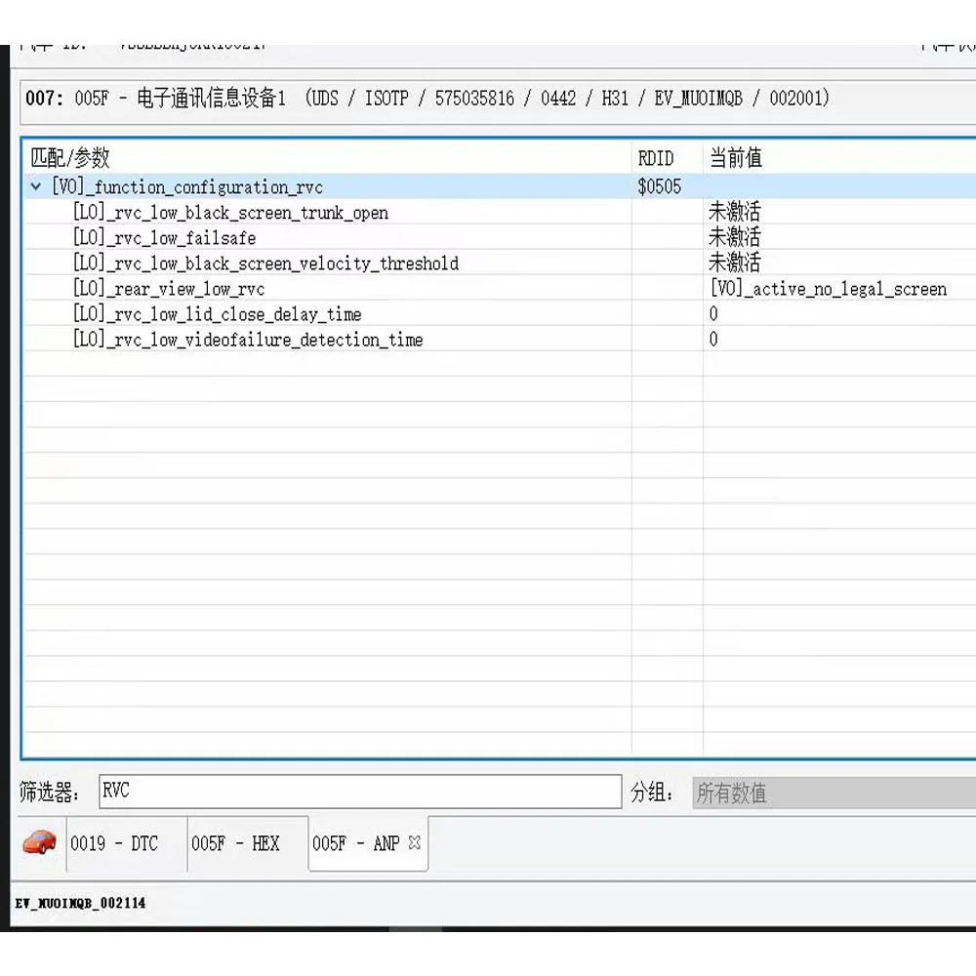The image size is (976, 976).
Task: Click 未激活 value for trunk_open row
Action: click(735, 212)
